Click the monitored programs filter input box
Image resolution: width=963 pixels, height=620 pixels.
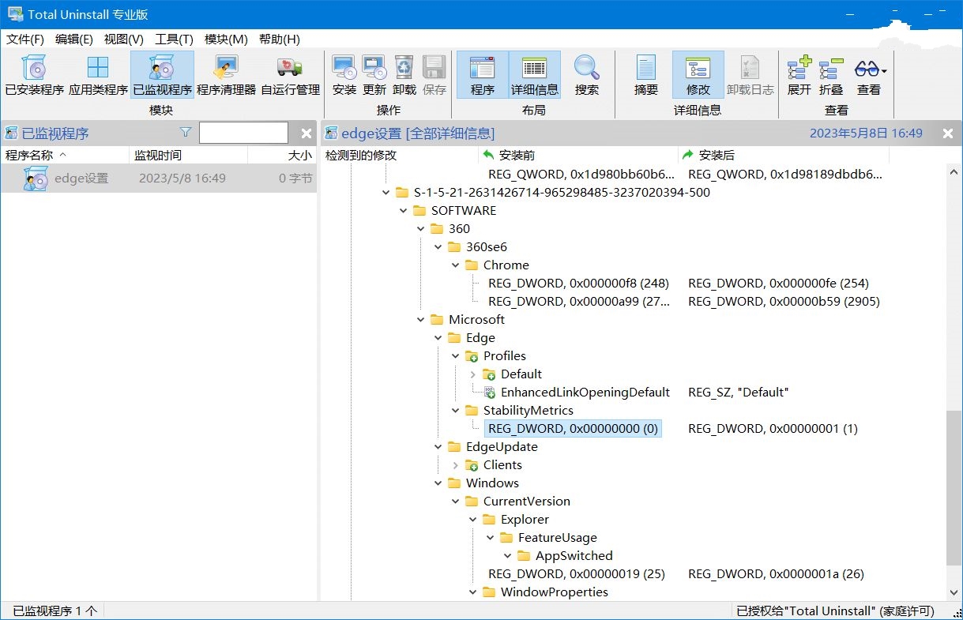click(x=243, y=133)
